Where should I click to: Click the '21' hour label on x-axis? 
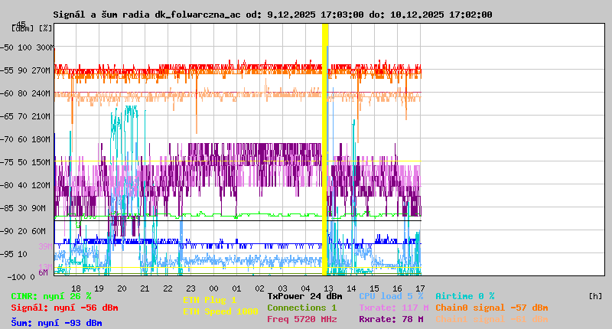pos(145,288)
